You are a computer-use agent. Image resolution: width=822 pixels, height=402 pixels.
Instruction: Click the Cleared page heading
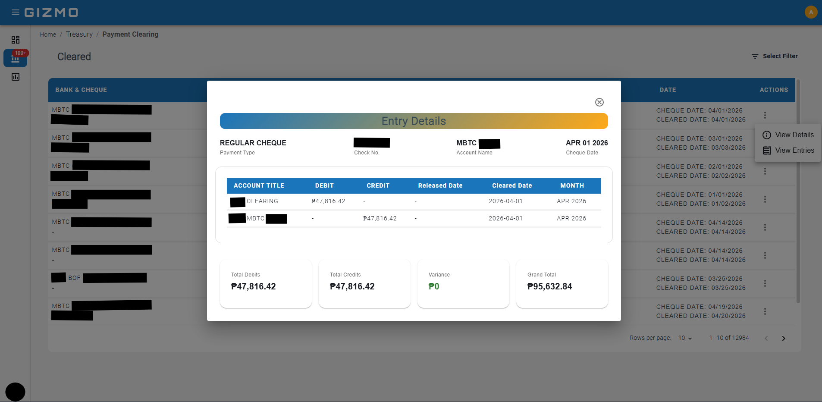[74, 57]
